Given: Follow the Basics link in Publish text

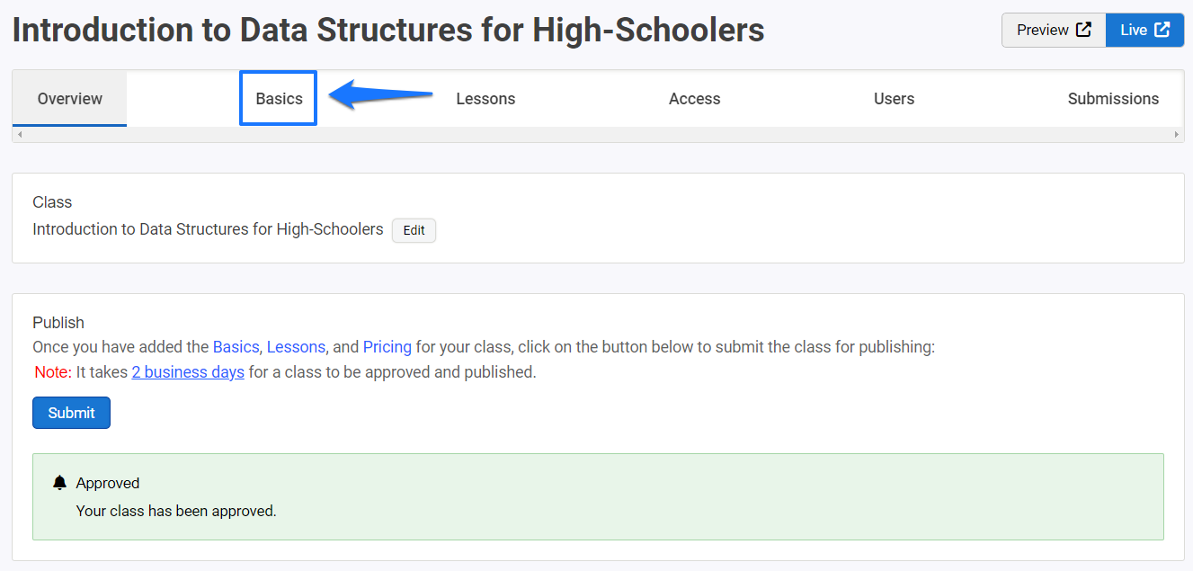Looking at the screenshot, I should [236, 346].
